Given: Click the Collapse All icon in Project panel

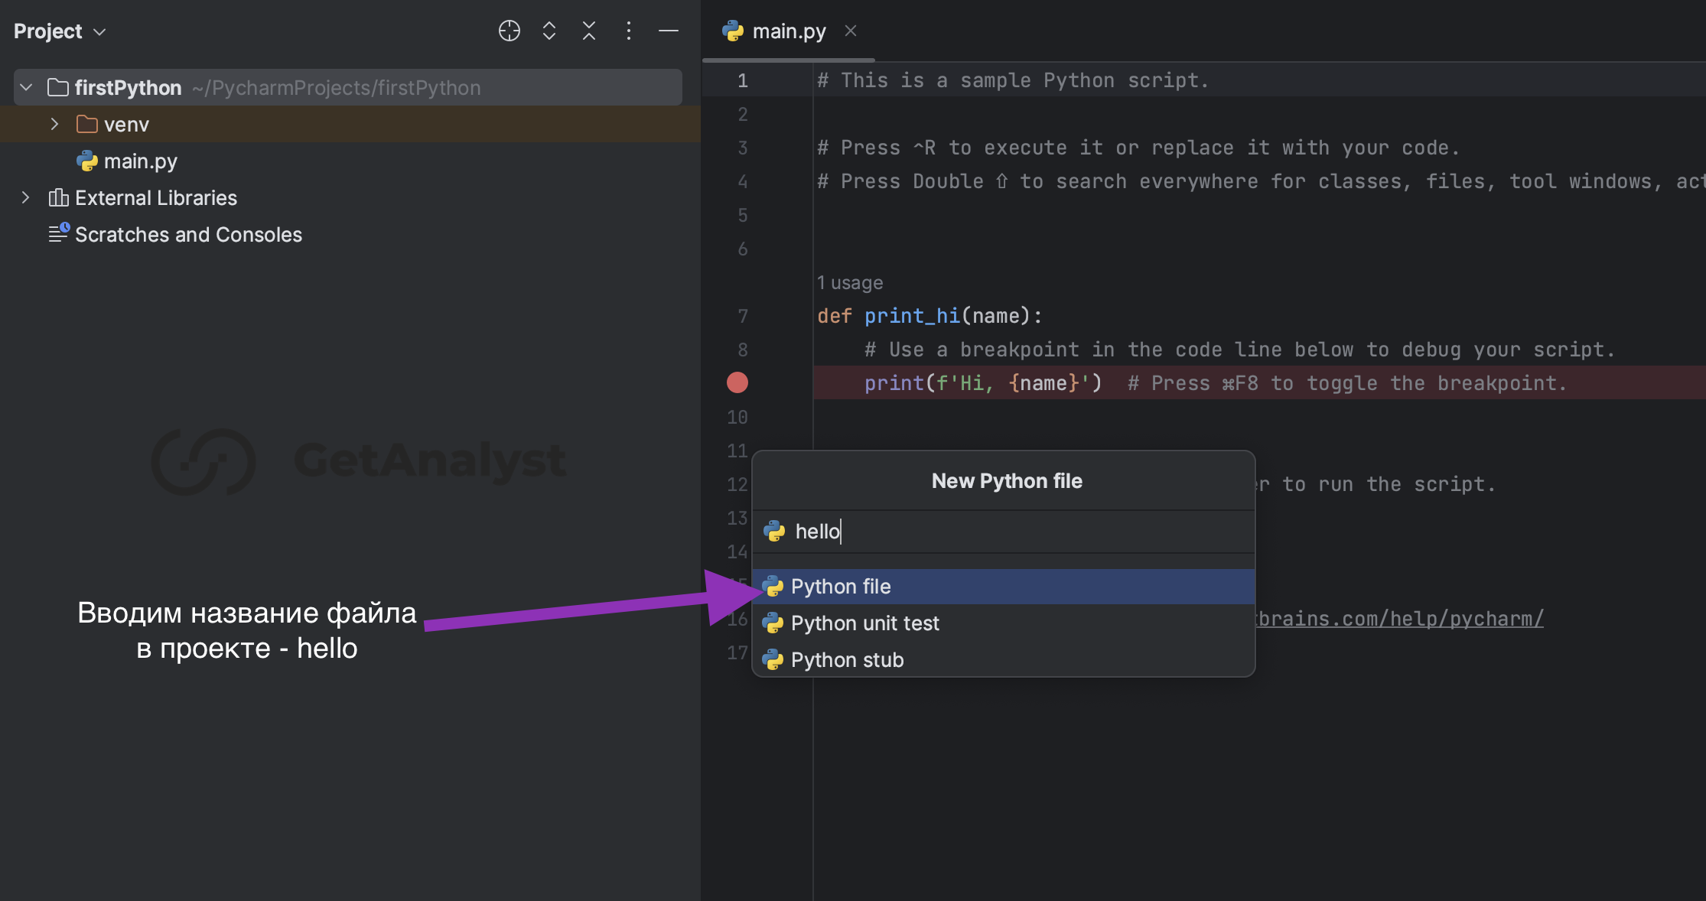Looking at the screenshot, I should click(589, 31).
